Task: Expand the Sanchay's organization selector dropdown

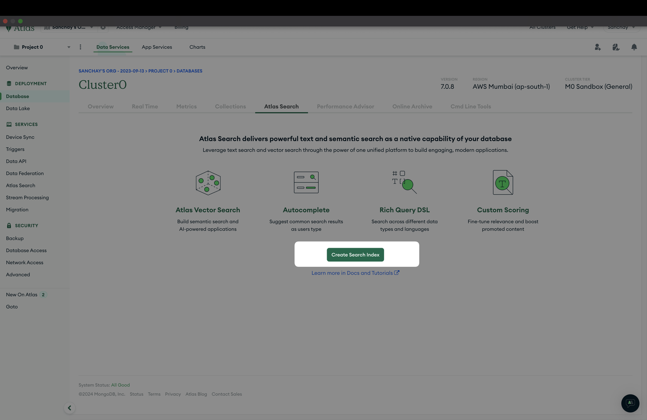Action: coord(69,27)
